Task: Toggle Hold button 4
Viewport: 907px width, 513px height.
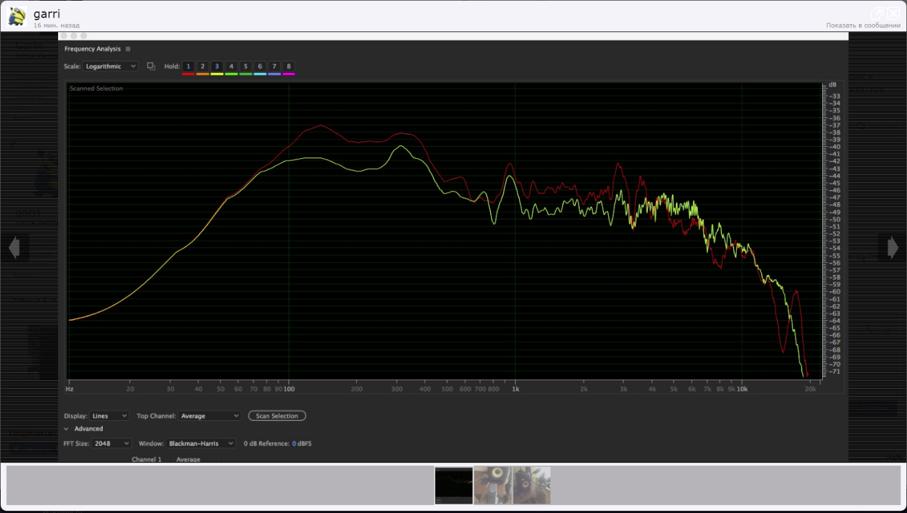Action: 231,66
